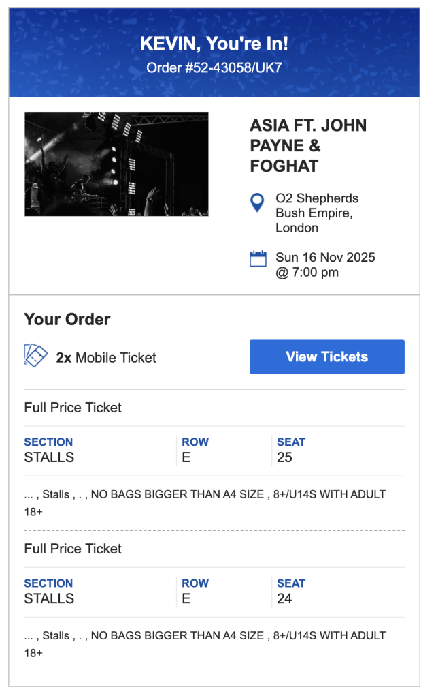Select seat number 25

(284, 457)
